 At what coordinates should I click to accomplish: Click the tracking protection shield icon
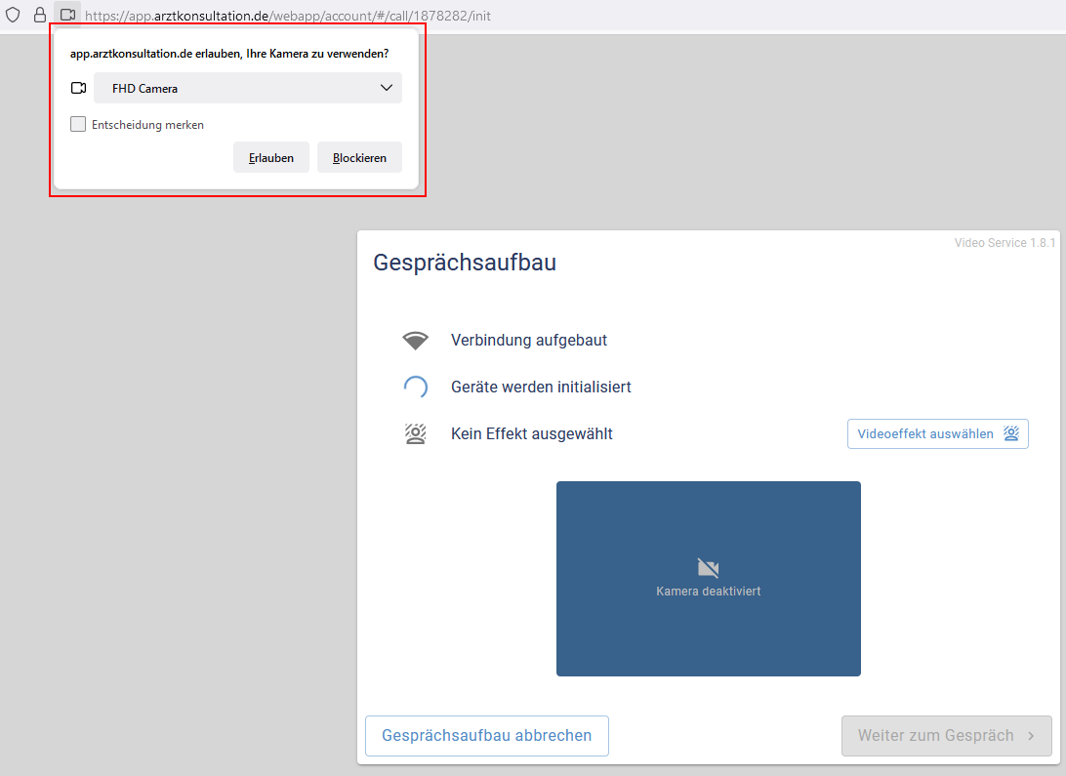tap(13, 16)
